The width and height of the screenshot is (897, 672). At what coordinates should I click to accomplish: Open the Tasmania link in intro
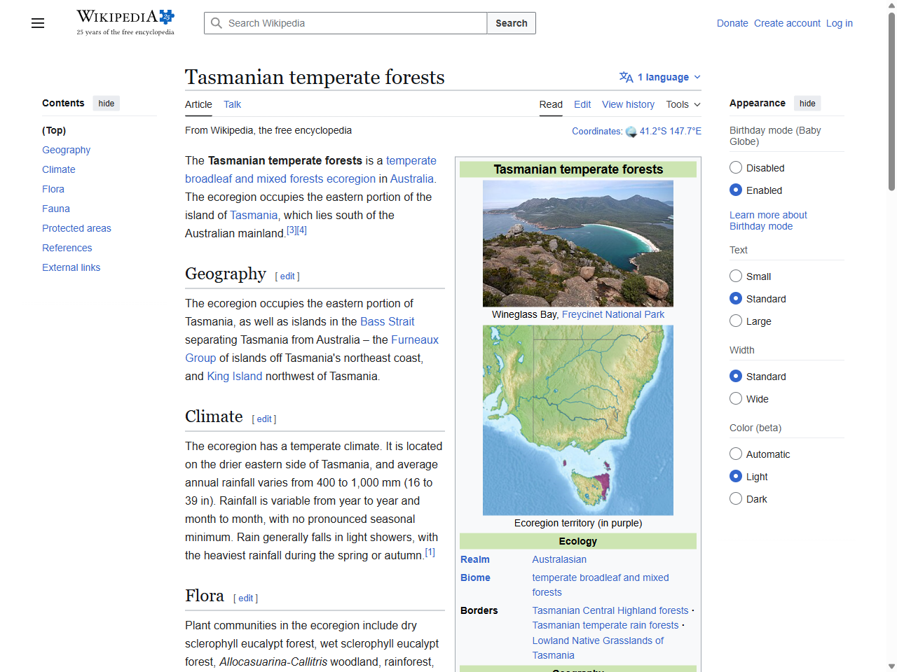click(254, 215)
